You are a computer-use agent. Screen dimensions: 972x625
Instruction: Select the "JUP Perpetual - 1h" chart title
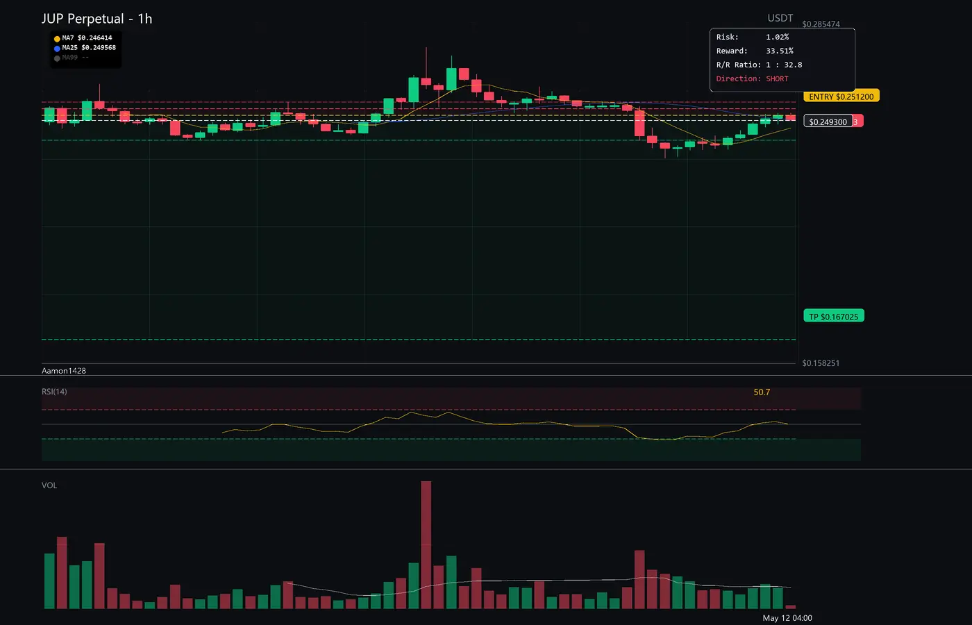pyautogui.click(x=97, y=19)
